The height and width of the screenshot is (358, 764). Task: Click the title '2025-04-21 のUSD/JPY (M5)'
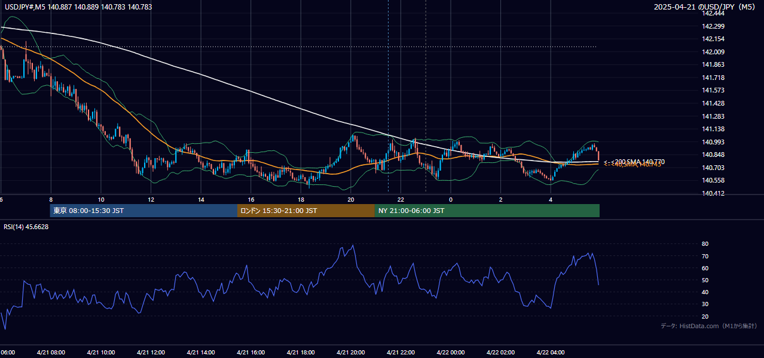[x=705, y=7]
